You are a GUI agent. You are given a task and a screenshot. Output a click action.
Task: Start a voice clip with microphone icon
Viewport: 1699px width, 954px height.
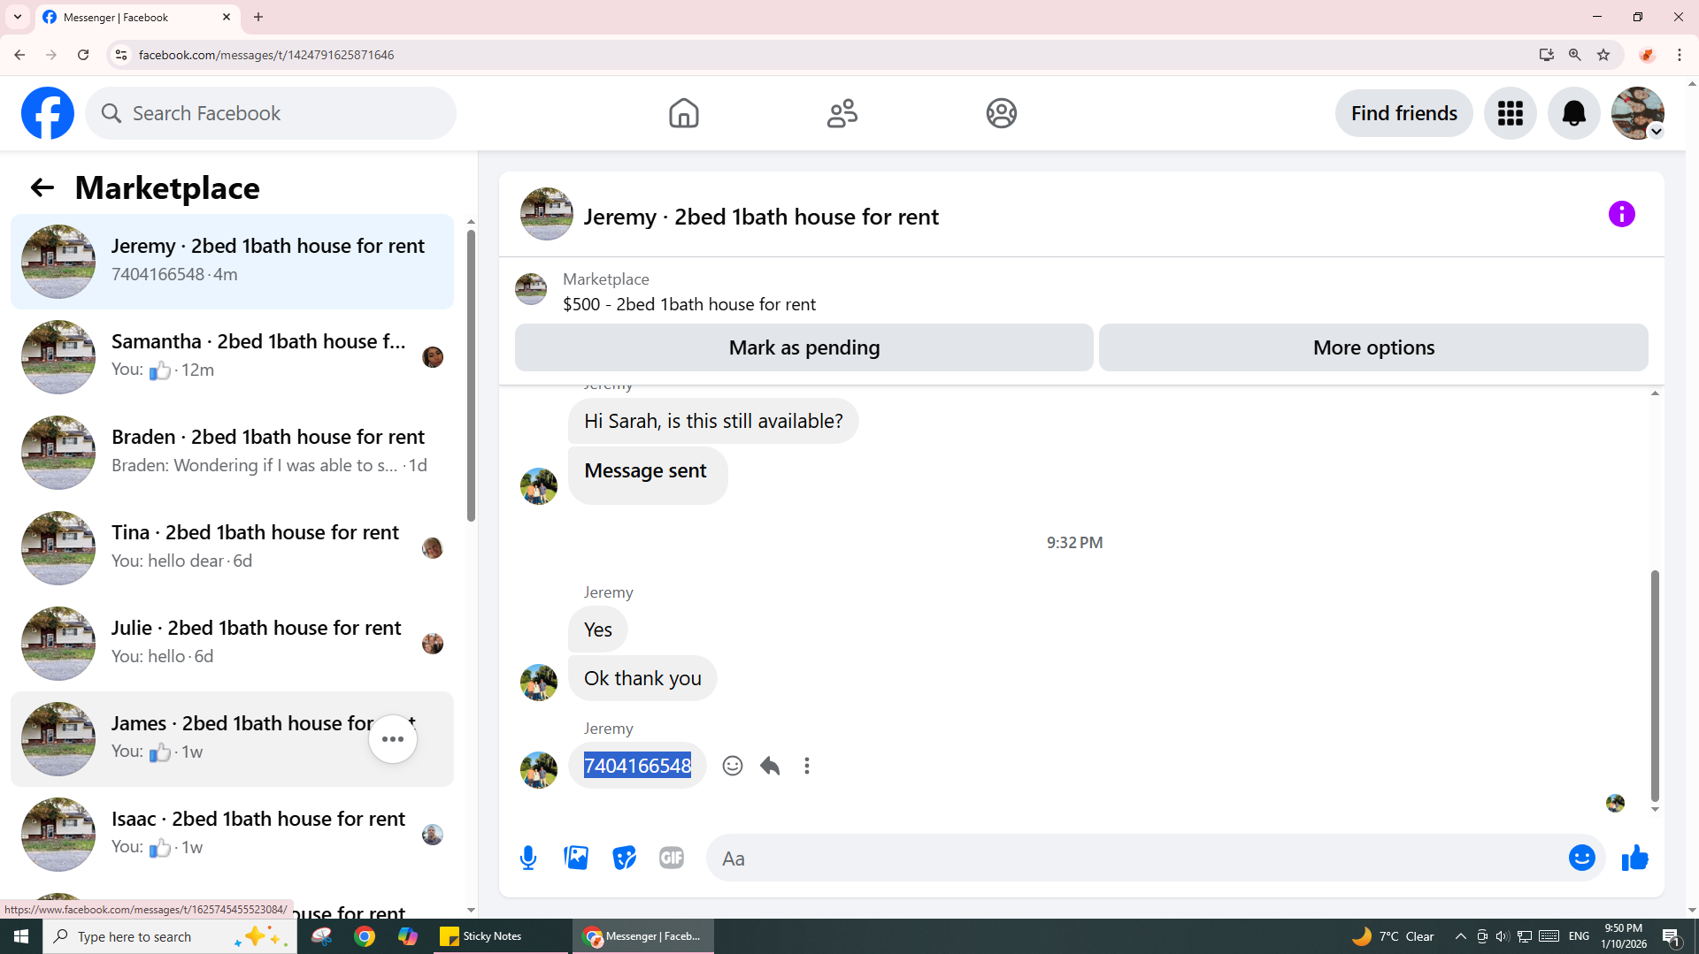(528, 858)
